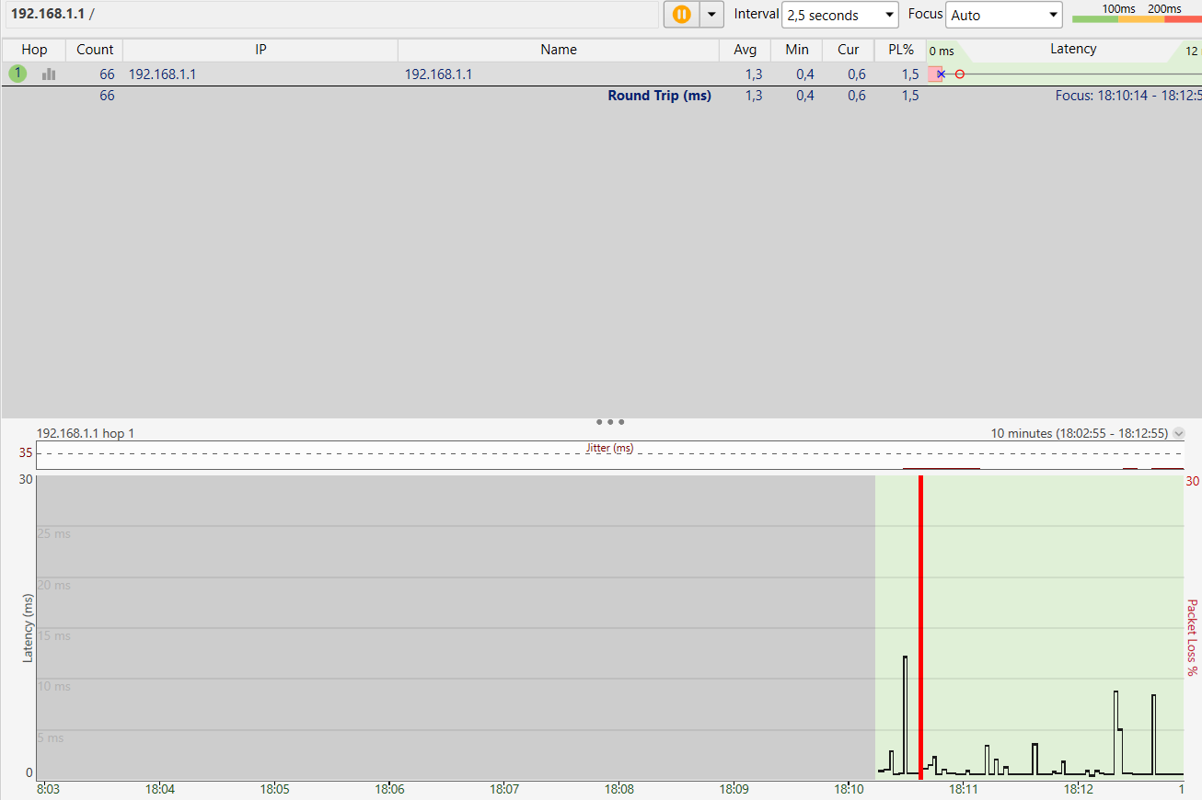Click the Jitter (ms) graph label

(x=610, y=448)
